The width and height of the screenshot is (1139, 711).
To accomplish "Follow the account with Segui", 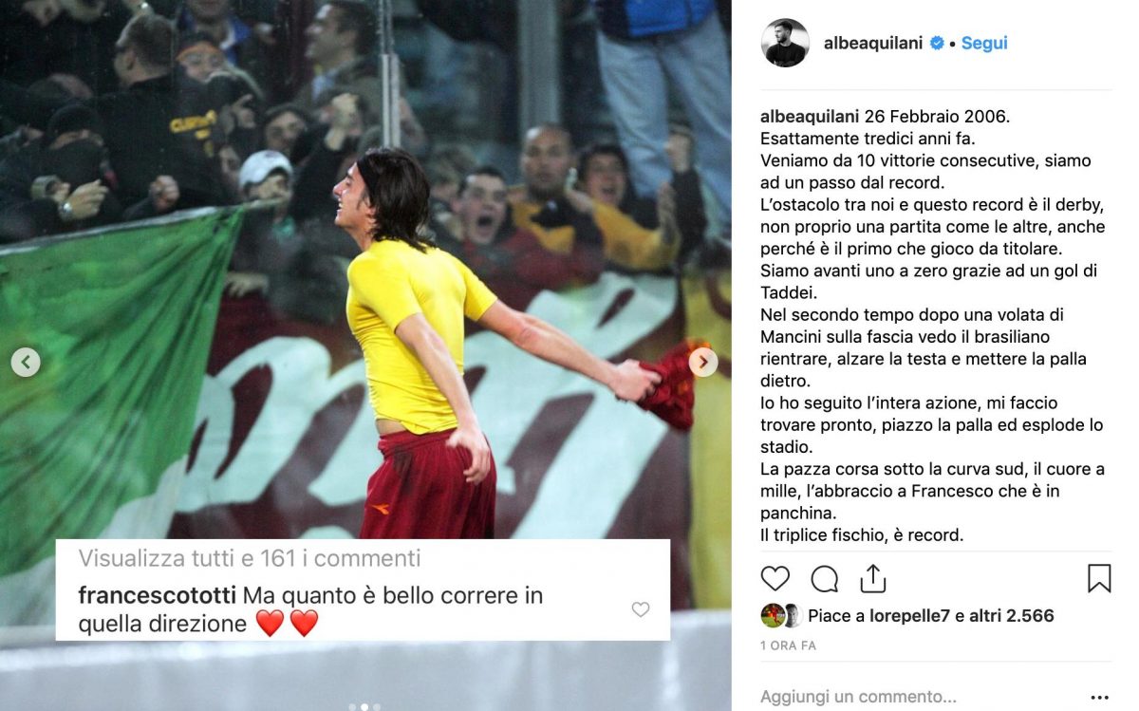I will [984, 43].
